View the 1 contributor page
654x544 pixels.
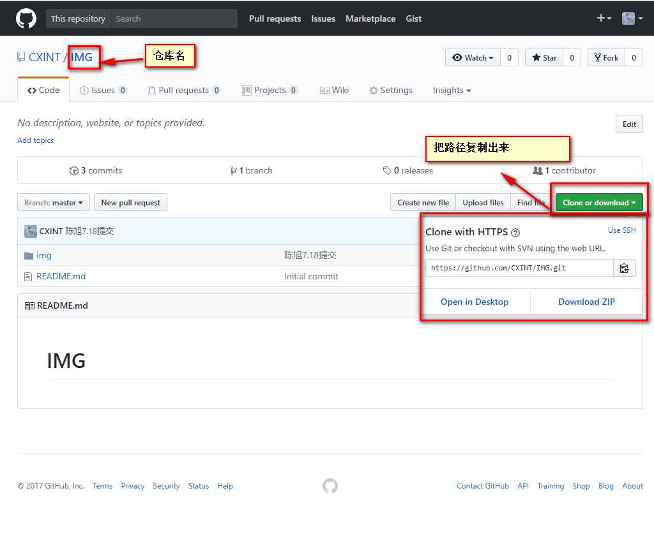(565, 170)
